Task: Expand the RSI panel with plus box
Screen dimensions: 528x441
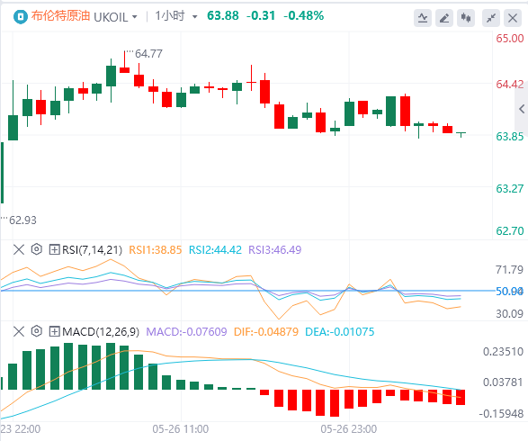Action: tap(54, 249)
